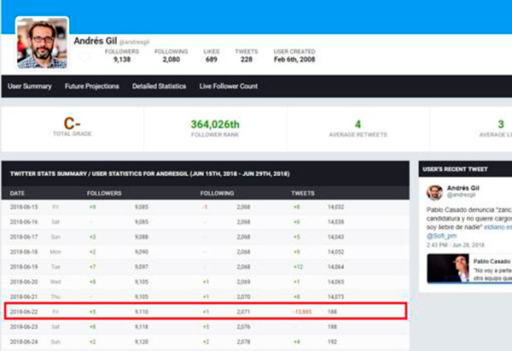Select the 14,032 tweet total on 2018-06-15

[x=335, y=207]
